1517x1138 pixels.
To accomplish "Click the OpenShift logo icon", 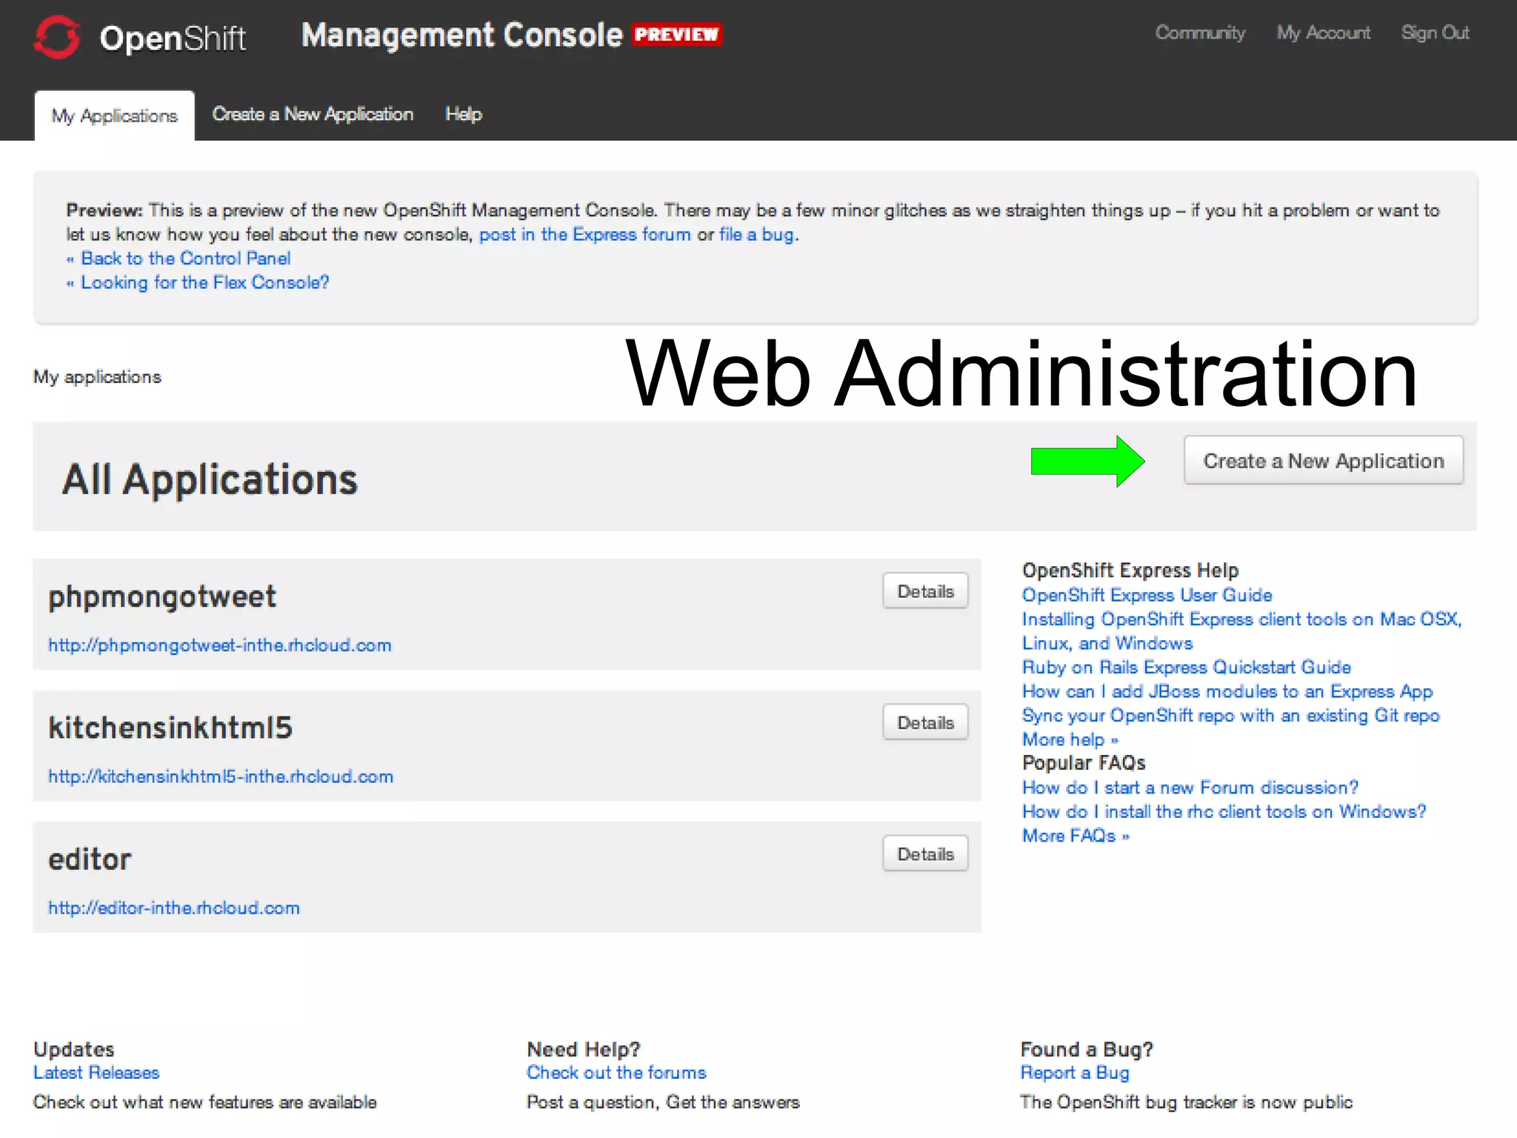I will click(x=56, y=36).
